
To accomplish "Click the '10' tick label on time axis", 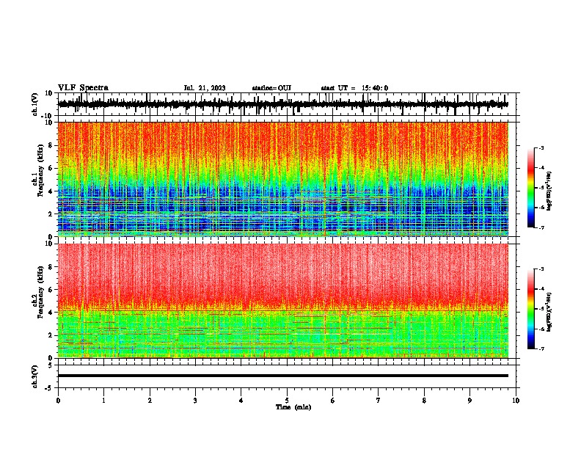I will coord(516,401).
